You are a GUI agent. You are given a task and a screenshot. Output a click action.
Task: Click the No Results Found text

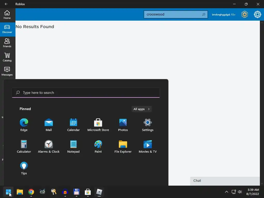(35, 27)
